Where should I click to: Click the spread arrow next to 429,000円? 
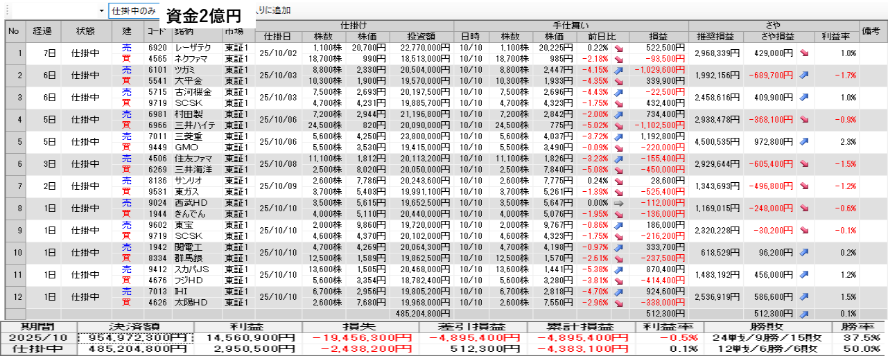pyautogui.click(x=804, y=53)
